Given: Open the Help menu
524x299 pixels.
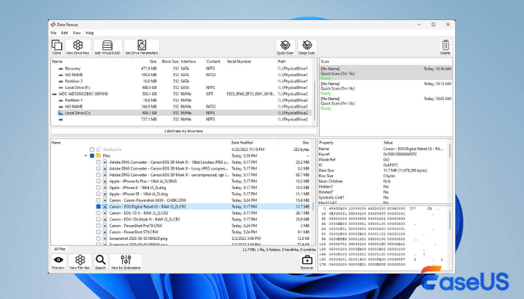Looking at the screenshot, I should click(x=90, y=33).
